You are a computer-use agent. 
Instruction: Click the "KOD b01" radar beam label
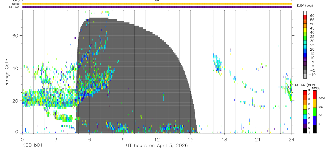pyautogui.click(x=32, y=146)
